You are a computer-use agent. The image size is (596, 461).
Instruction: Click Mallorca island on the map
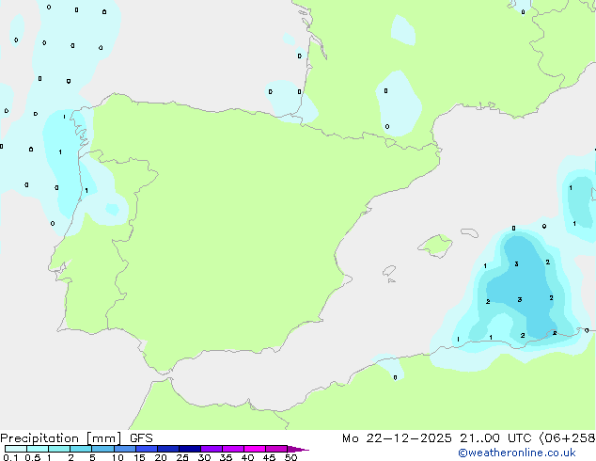coord(435,246)
